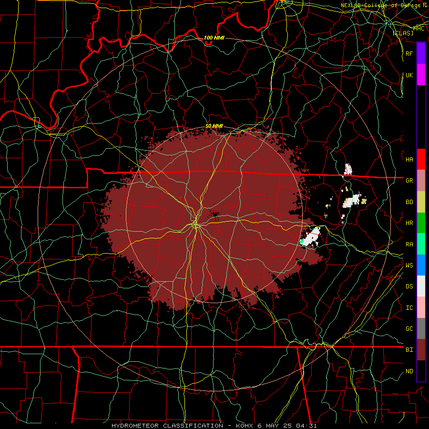Click the "HR" legend label text
Screen dimensions: 429x429
point(409,223)
